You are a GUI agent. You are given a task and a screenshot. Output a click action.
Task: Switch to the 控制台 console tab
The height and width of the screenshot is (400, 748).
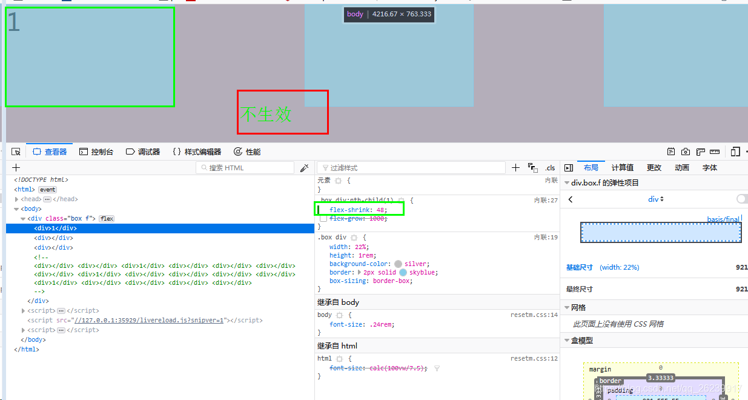pyautogui.click(x=96, y=152)
